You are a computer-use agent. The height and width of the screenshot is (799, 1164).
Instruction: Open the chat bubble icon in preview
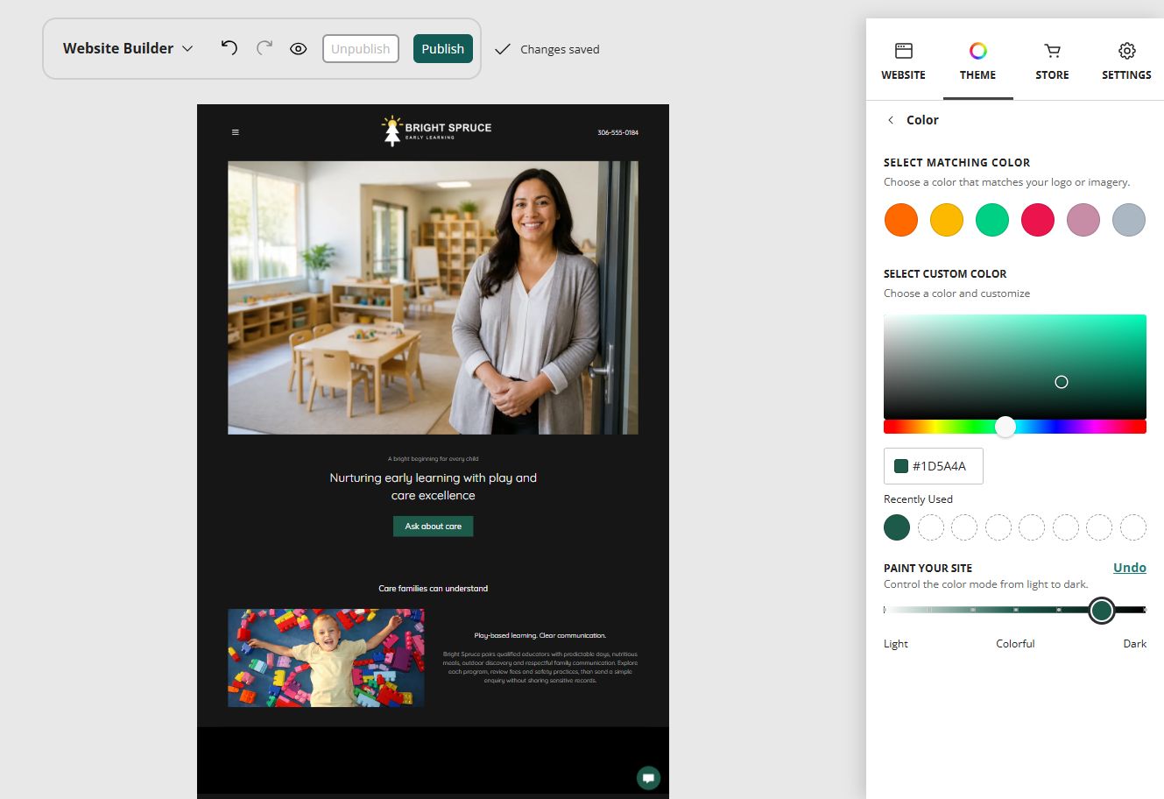click(648, 777)
